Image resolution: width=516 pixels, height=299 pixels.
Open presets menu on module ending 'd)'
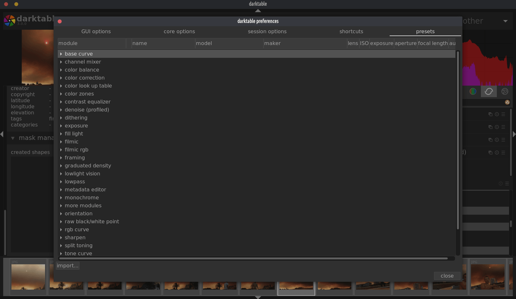503,153
